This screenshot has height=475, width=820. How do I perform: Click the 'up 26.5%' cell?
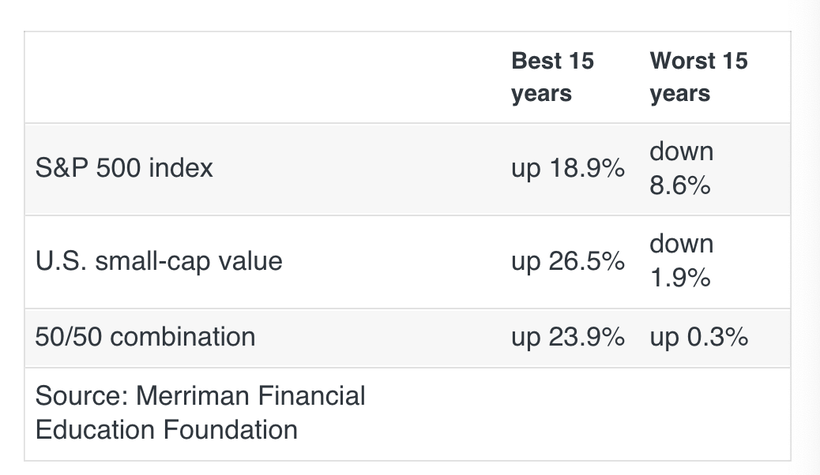pos(568,260)
